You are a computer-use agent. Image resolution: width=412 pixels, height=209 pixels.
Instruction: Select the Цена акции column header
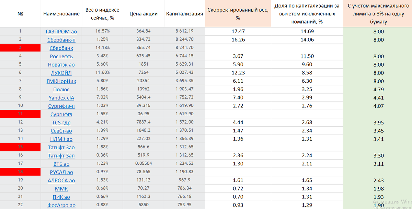click(144, 14)
